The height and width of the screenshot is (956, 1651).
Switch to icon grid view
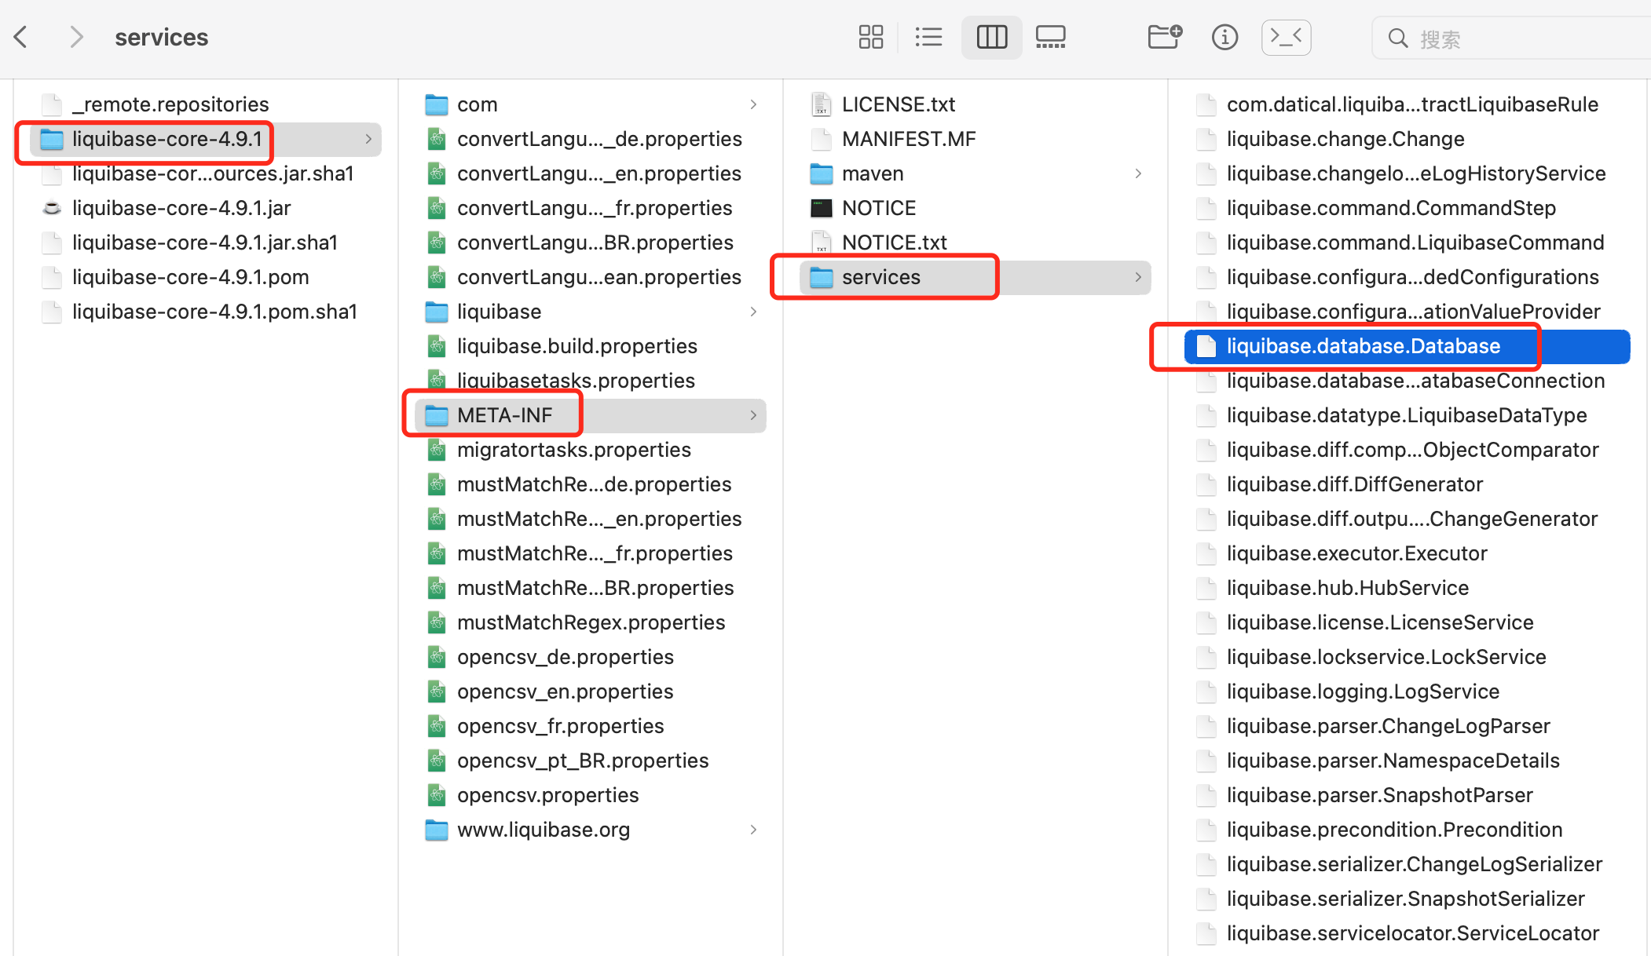tap(870, 36)
